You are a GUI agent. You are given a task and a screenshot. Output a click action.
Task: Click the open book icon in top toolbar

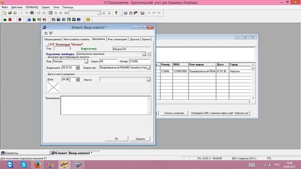[x=143, y=13]
